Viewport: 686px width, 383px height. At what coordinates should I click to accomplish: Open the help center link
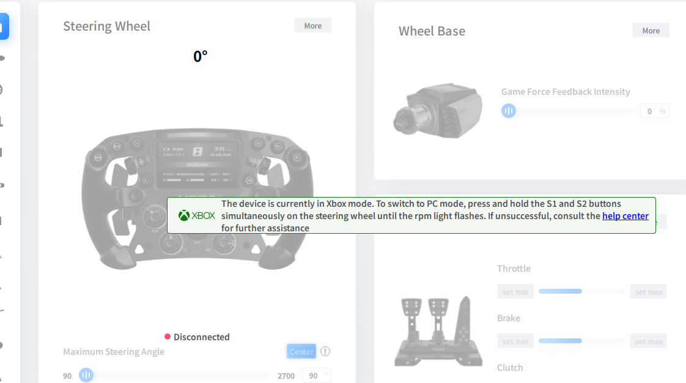click(625, 215)
